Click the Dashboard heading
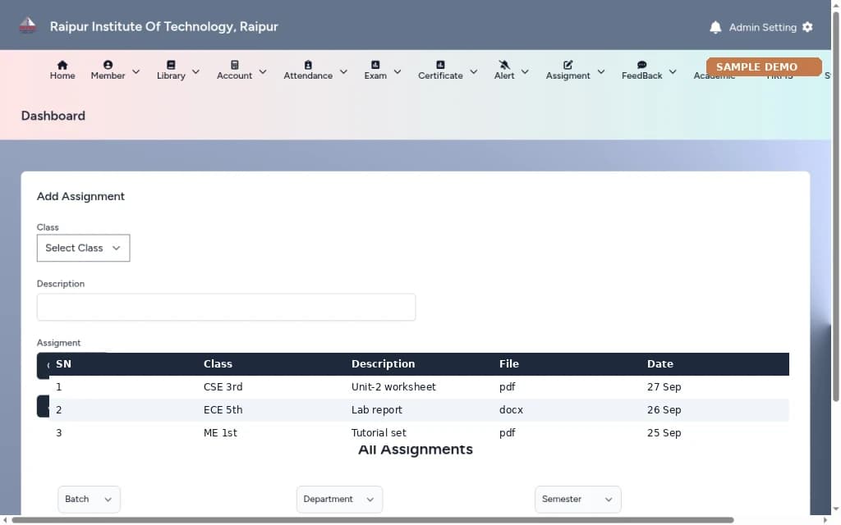Image resolution: width=841 pixels, height=525 pixels. coord(53,116)
